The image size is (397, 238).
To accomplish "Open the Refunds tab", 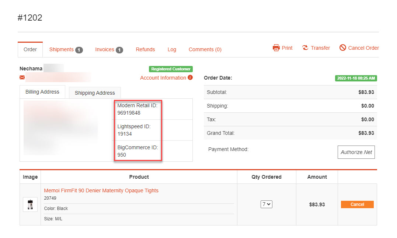I will tap(145, 50).
